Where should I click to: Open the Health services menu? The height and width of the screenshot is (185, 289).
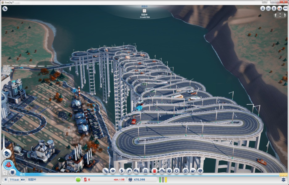tap(169, 171)
